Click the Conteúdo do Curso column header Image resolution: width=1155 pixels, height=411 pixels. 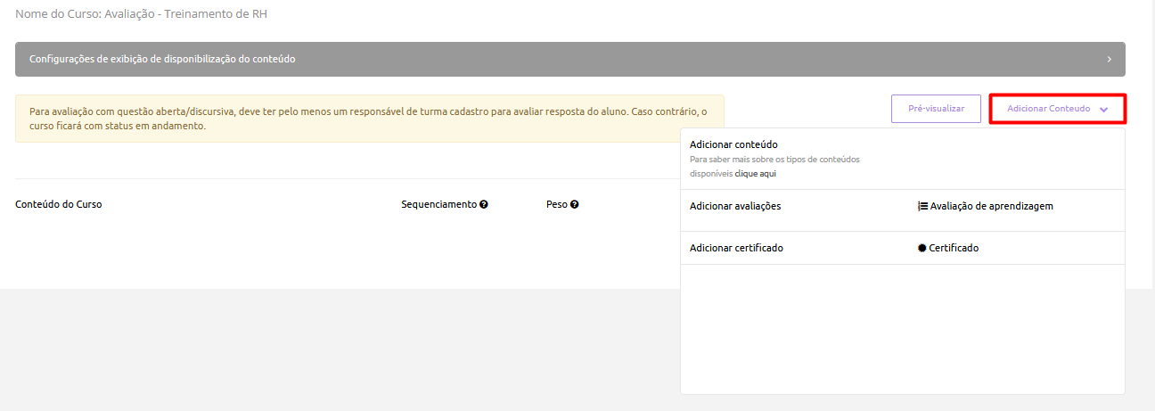point(59,204)
